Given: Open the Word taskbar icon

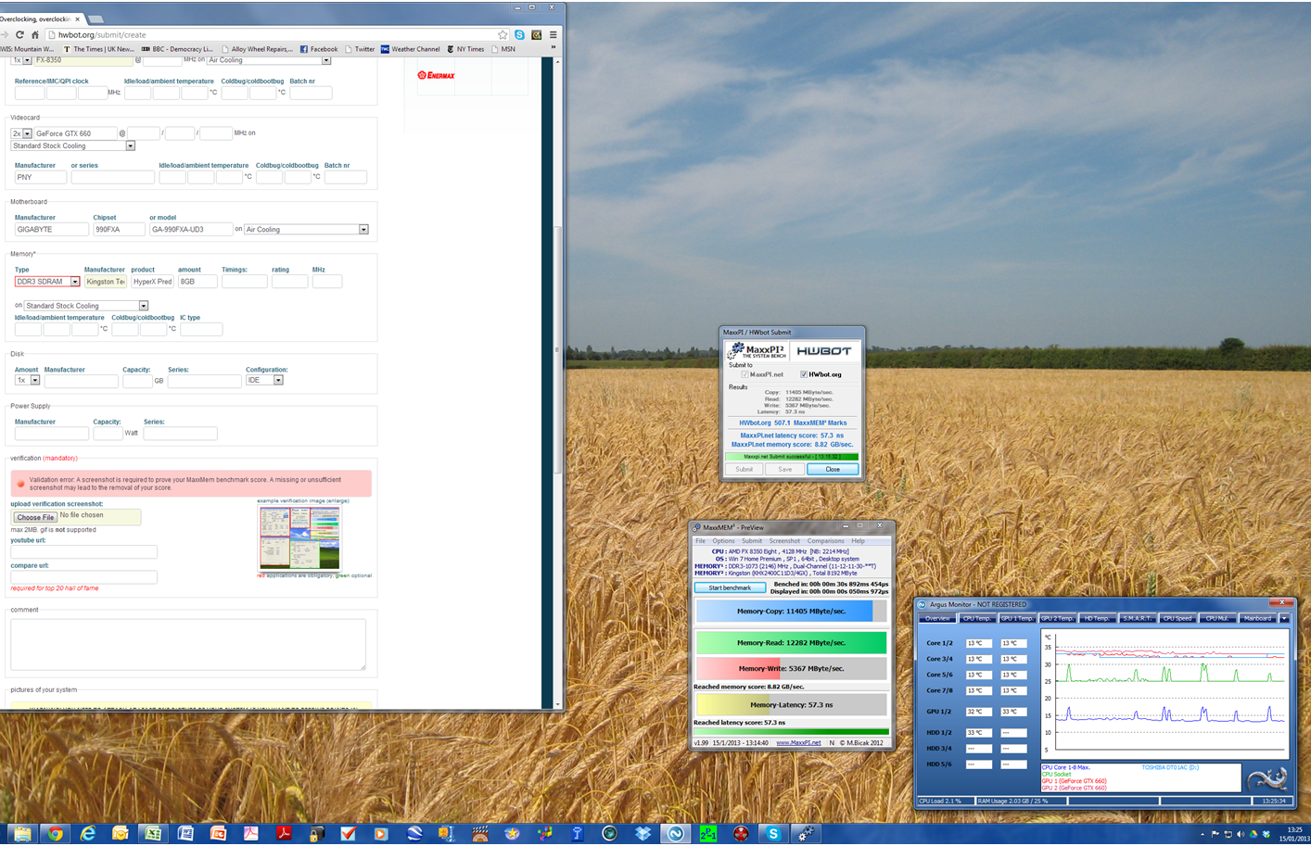Looking at the screenshot, I should coord(185,833).
